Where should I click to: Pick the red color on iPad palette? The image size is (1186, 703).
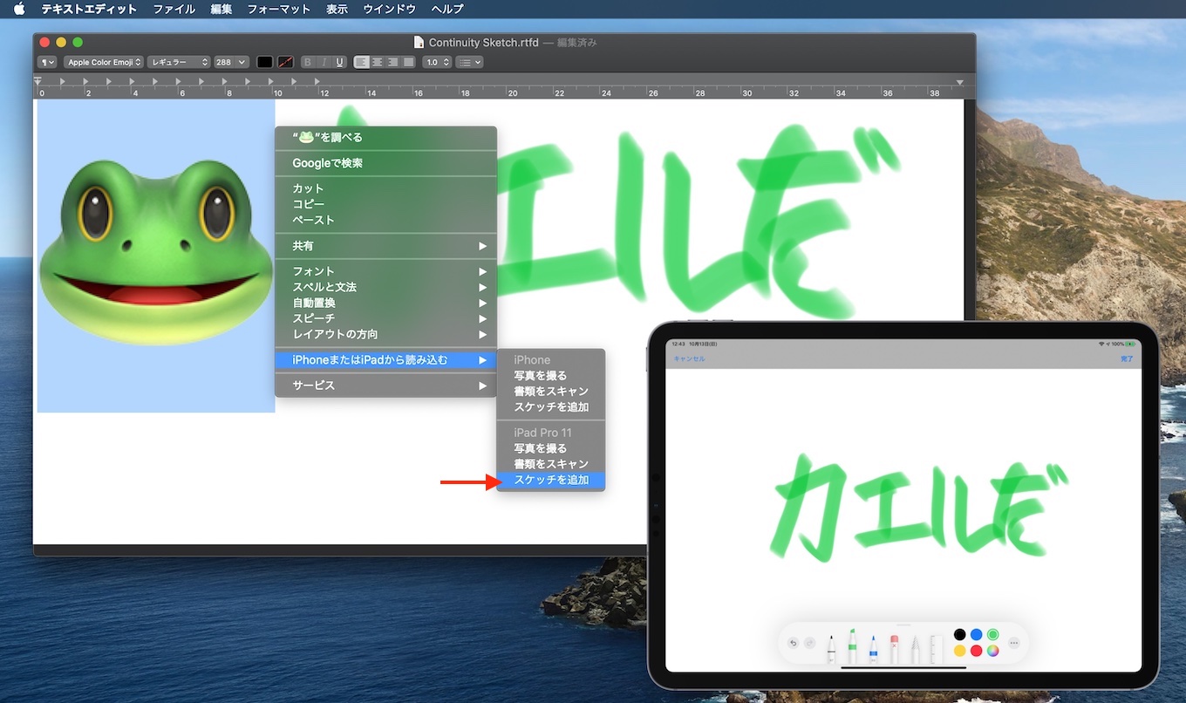tap(976, 651)
